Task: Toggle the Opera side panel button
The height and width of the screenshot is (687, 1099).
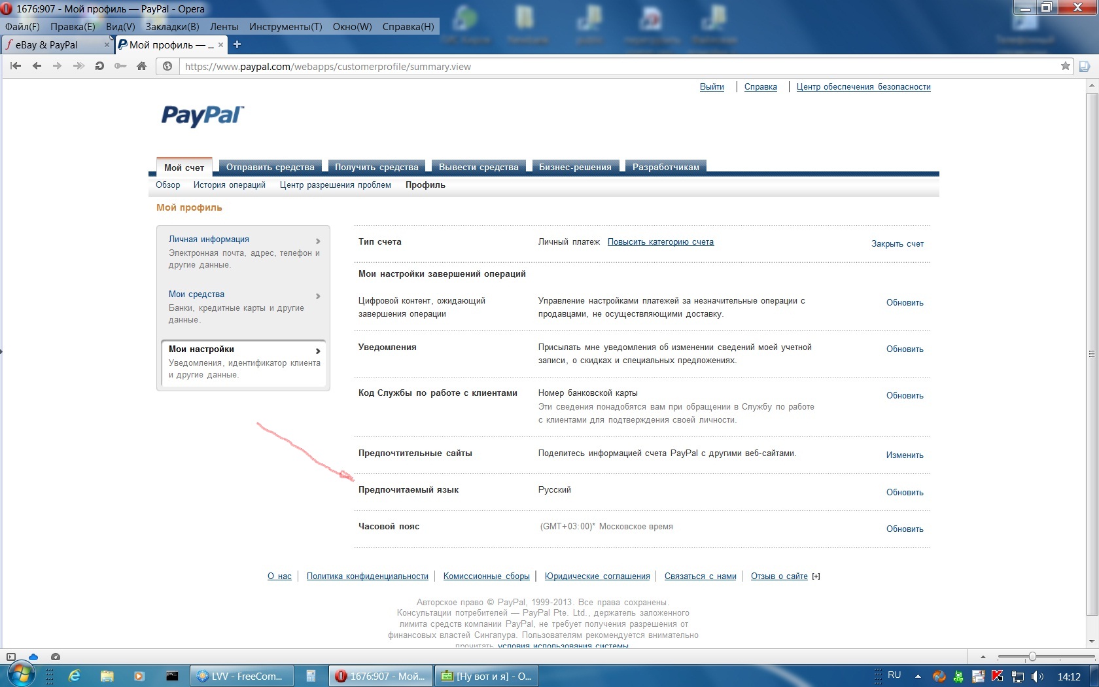Action: click(10, 657)
